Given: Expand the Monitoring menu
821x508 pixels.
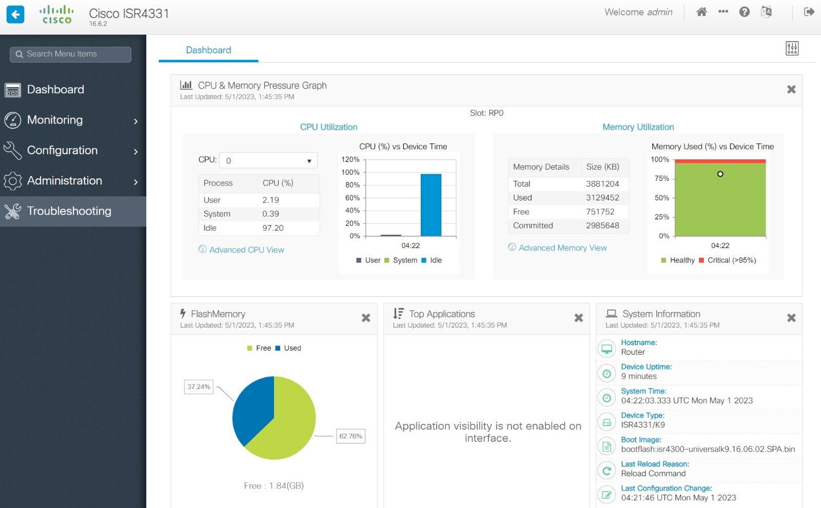Looking at the screenshot, I should point(72,120).
